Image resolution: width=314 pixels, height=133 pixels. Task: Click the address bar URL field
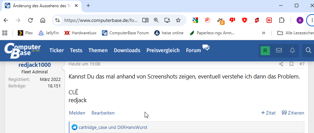pos(101,20)
